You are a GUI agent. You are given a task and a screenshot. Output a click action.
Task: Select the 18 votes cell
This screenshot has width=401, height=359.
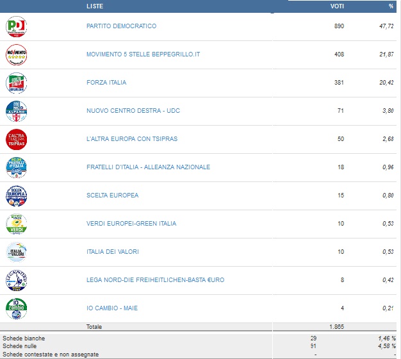[x=341, y=167]
